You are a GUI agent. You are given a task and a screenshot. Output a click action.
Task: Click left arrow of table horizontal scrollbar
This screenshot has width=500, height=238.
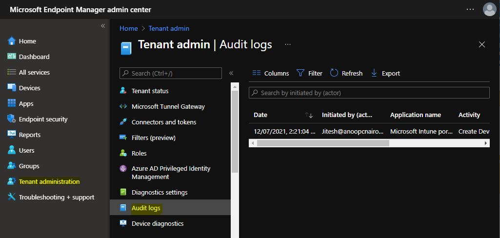click(x=253, y=143)
